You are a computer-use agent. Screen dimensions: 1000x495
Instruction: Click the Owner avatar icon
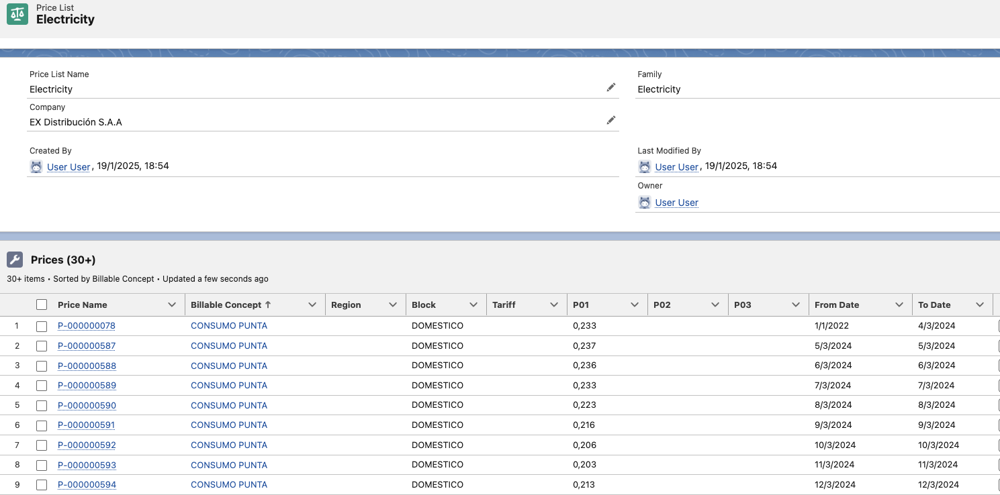[x=644, y=202]
